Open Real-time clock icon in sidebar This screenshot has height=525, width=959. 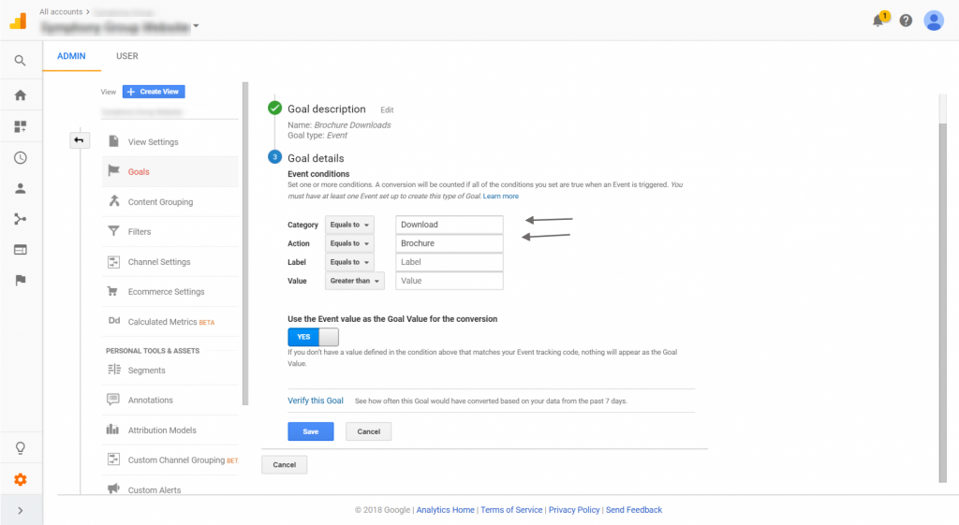tap(21, 158)
